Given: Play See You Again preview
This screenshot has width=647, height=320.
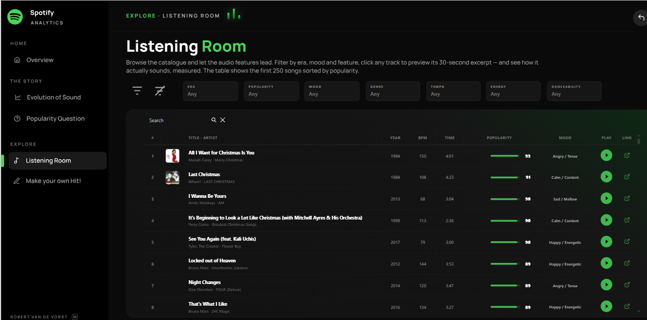Looking at the screenshot, I should [606, 242].
